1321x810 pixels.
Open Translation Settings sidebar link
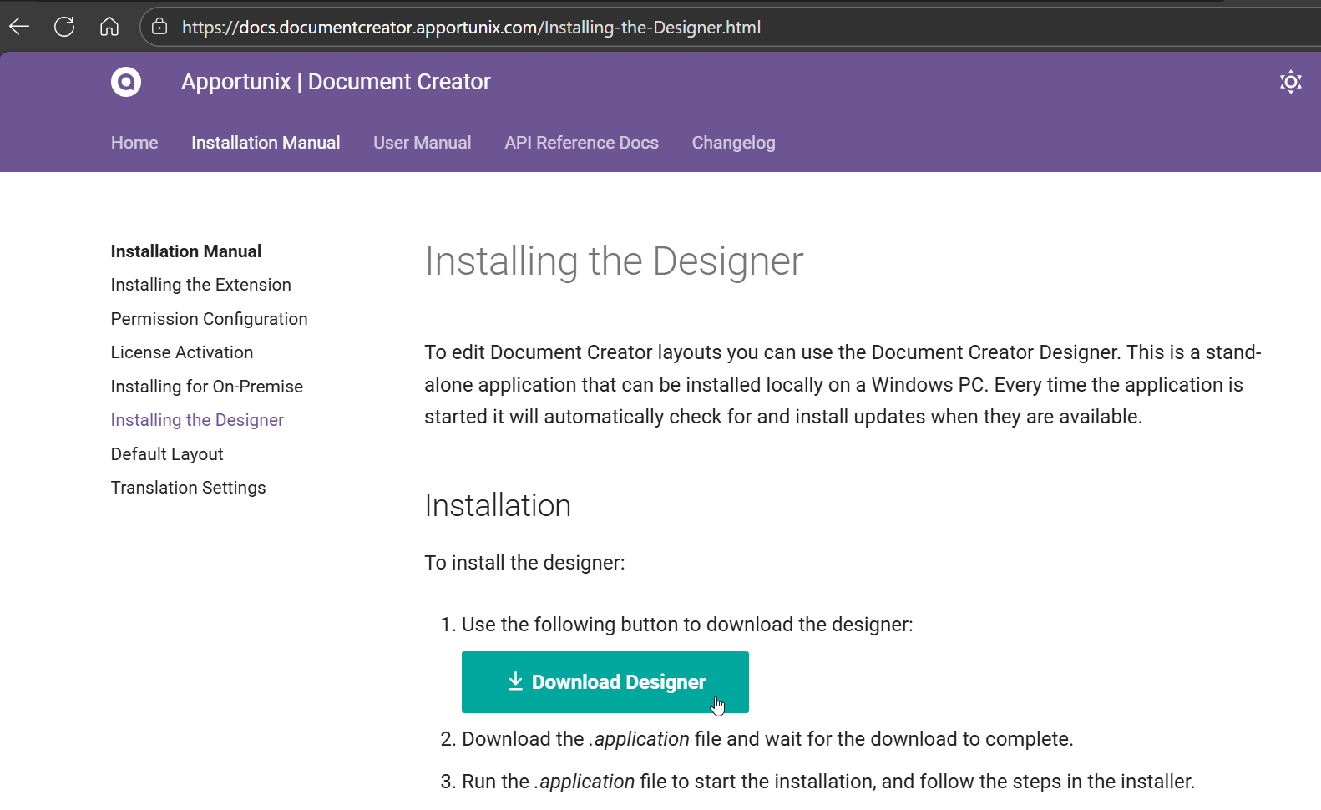(x=189, y=488)
